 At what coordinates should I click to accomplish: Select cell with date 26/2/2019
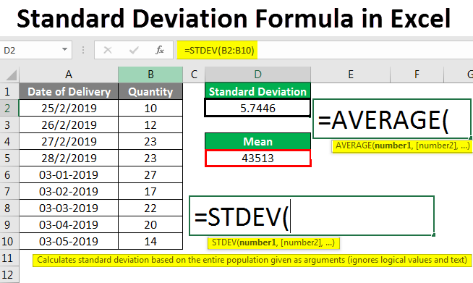pos(69,124)
